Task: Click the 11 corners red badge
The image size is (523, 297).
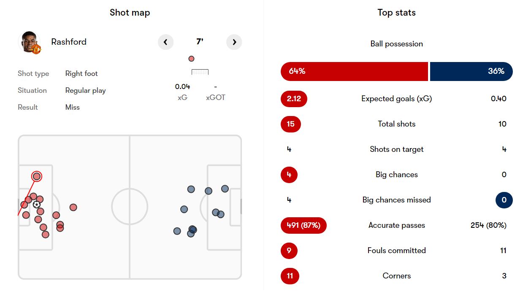Action: click(x=290, y=276)
